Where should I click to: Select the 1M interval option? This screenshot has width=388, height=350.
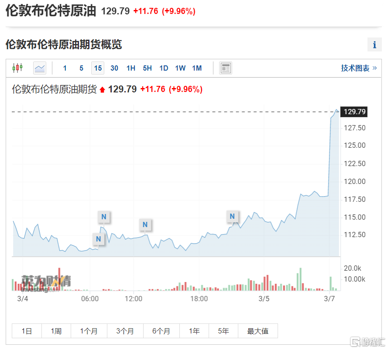197,68
